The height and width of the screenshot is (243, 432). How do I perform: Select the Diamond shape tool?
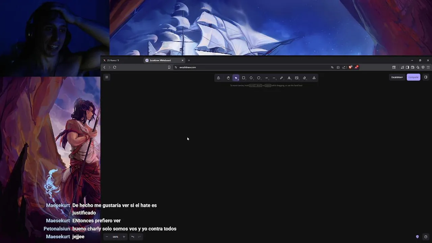click(x=251, y=78)
